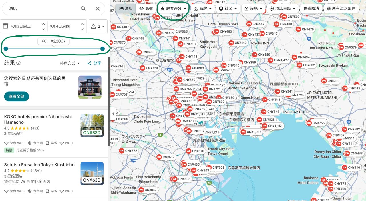Viewport: 366px width, 201px height.
Task: Click the 9月4日周四 check-out date field
Action: click(60, 26)
